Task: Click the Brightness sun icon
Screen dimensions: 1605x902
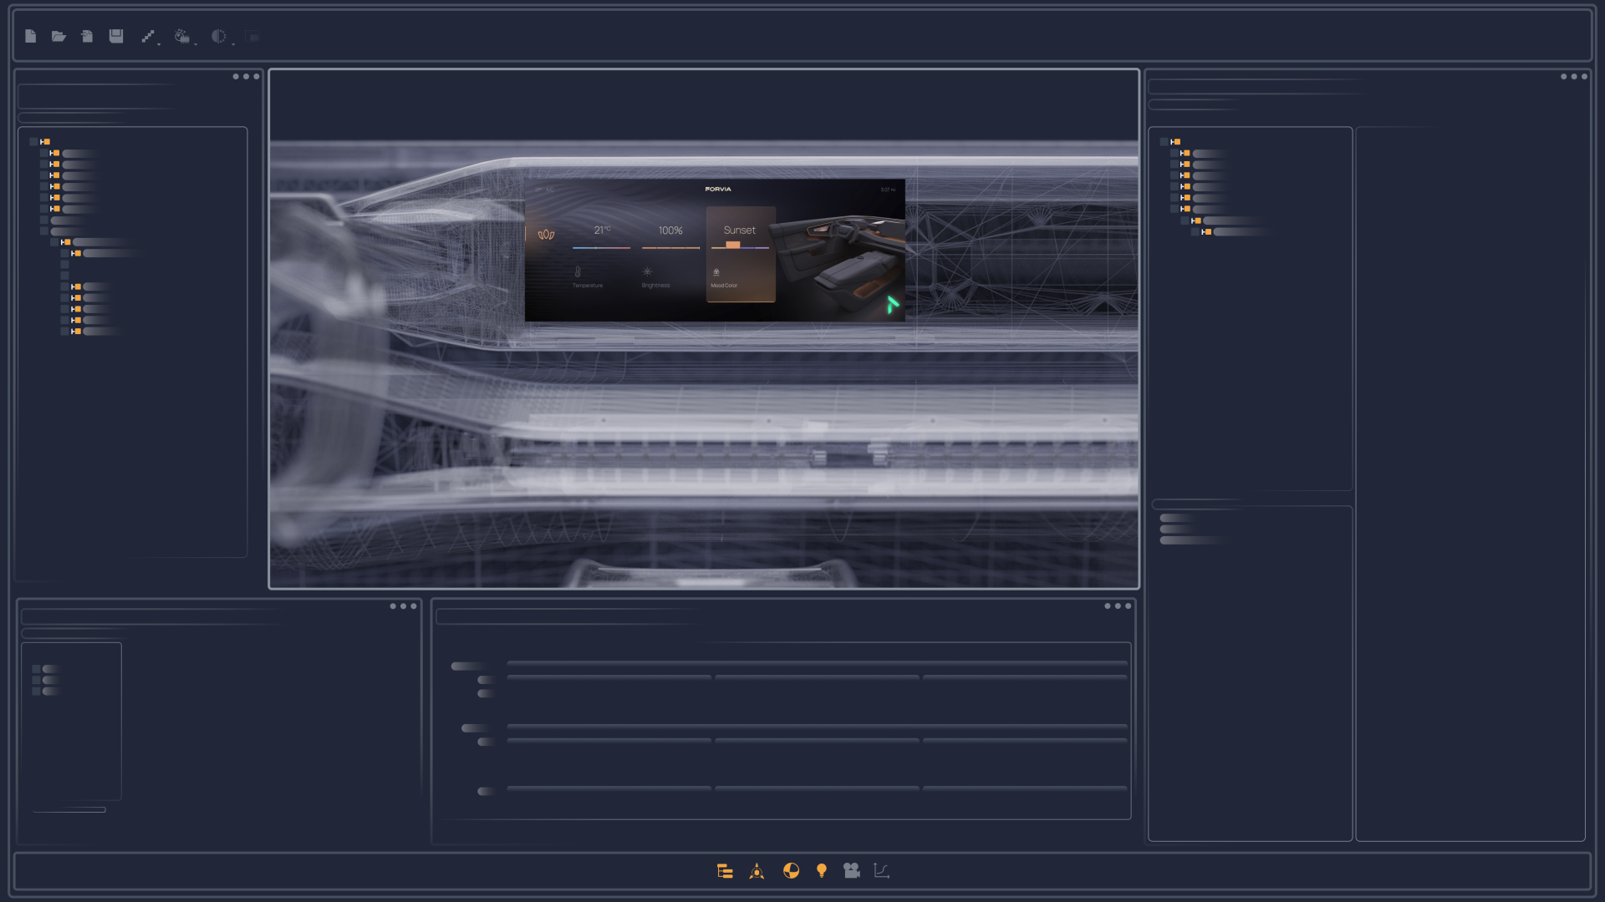Action: click(647, 271)
